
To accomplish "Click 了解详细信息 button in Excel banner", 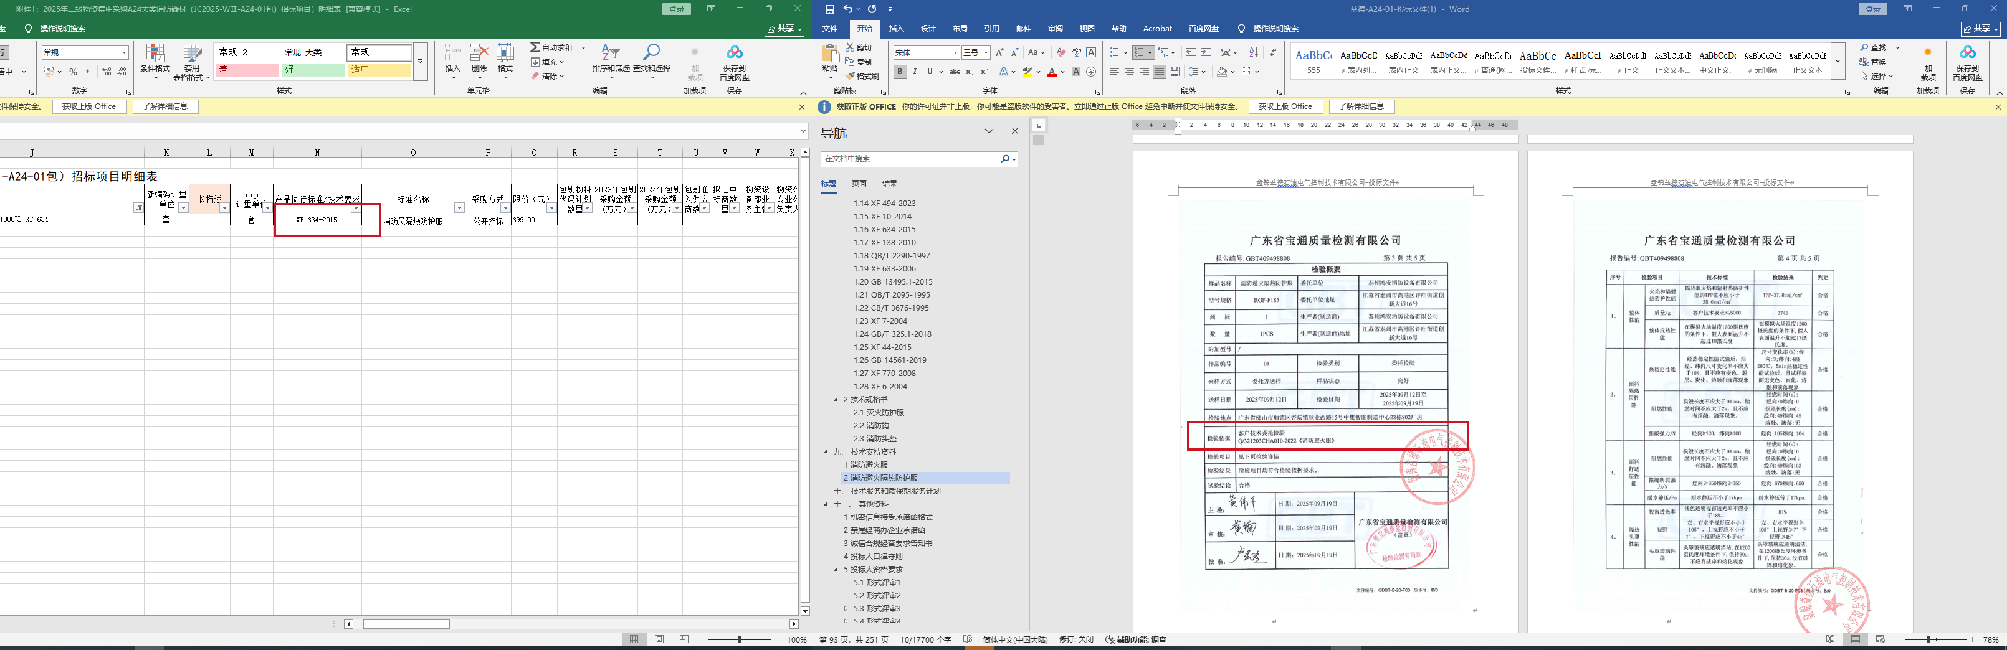I will 165,106.
